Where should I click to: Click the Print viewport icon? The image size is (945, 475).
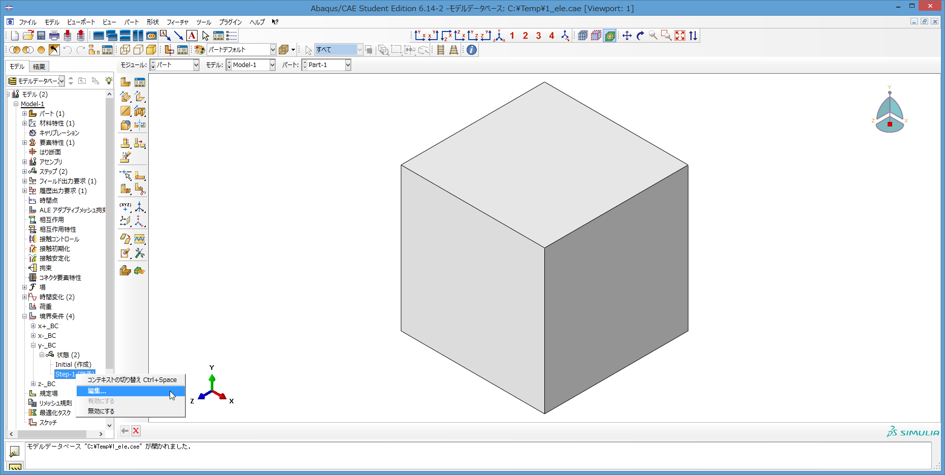tap(54, 36)
